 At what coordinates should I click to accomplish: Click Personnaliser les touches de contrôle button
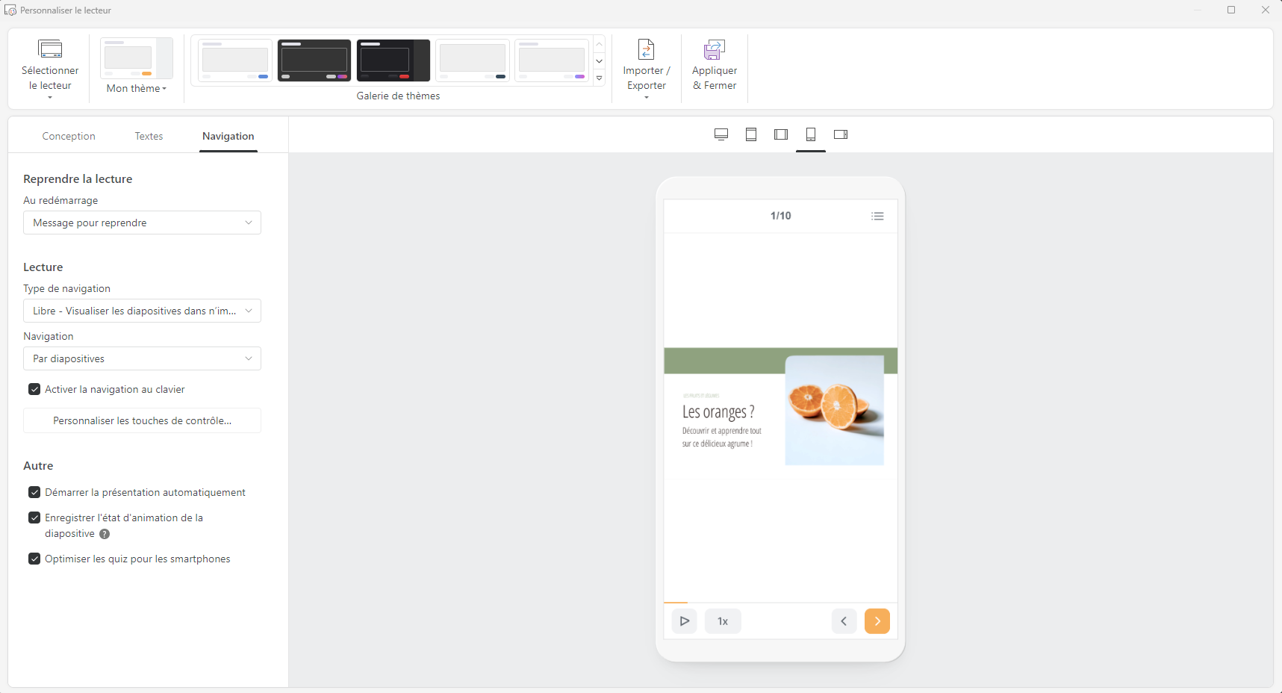[142, 420]
